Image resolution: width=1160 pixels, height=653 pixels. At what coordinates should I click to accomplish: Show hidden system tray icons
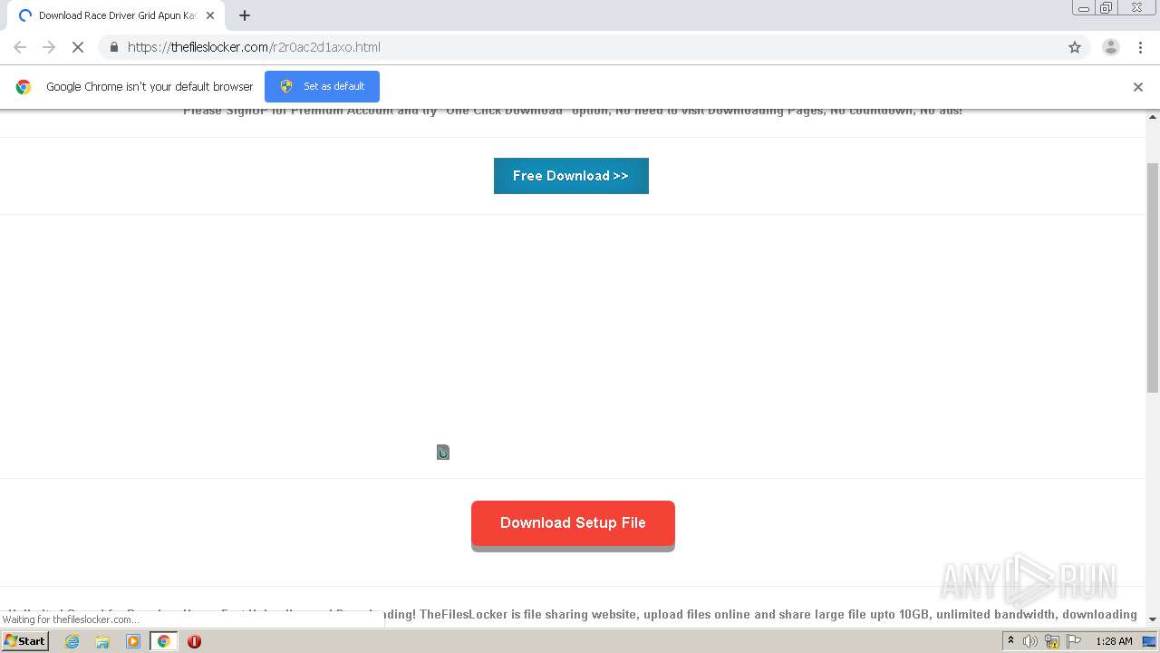coord(1010,641)
